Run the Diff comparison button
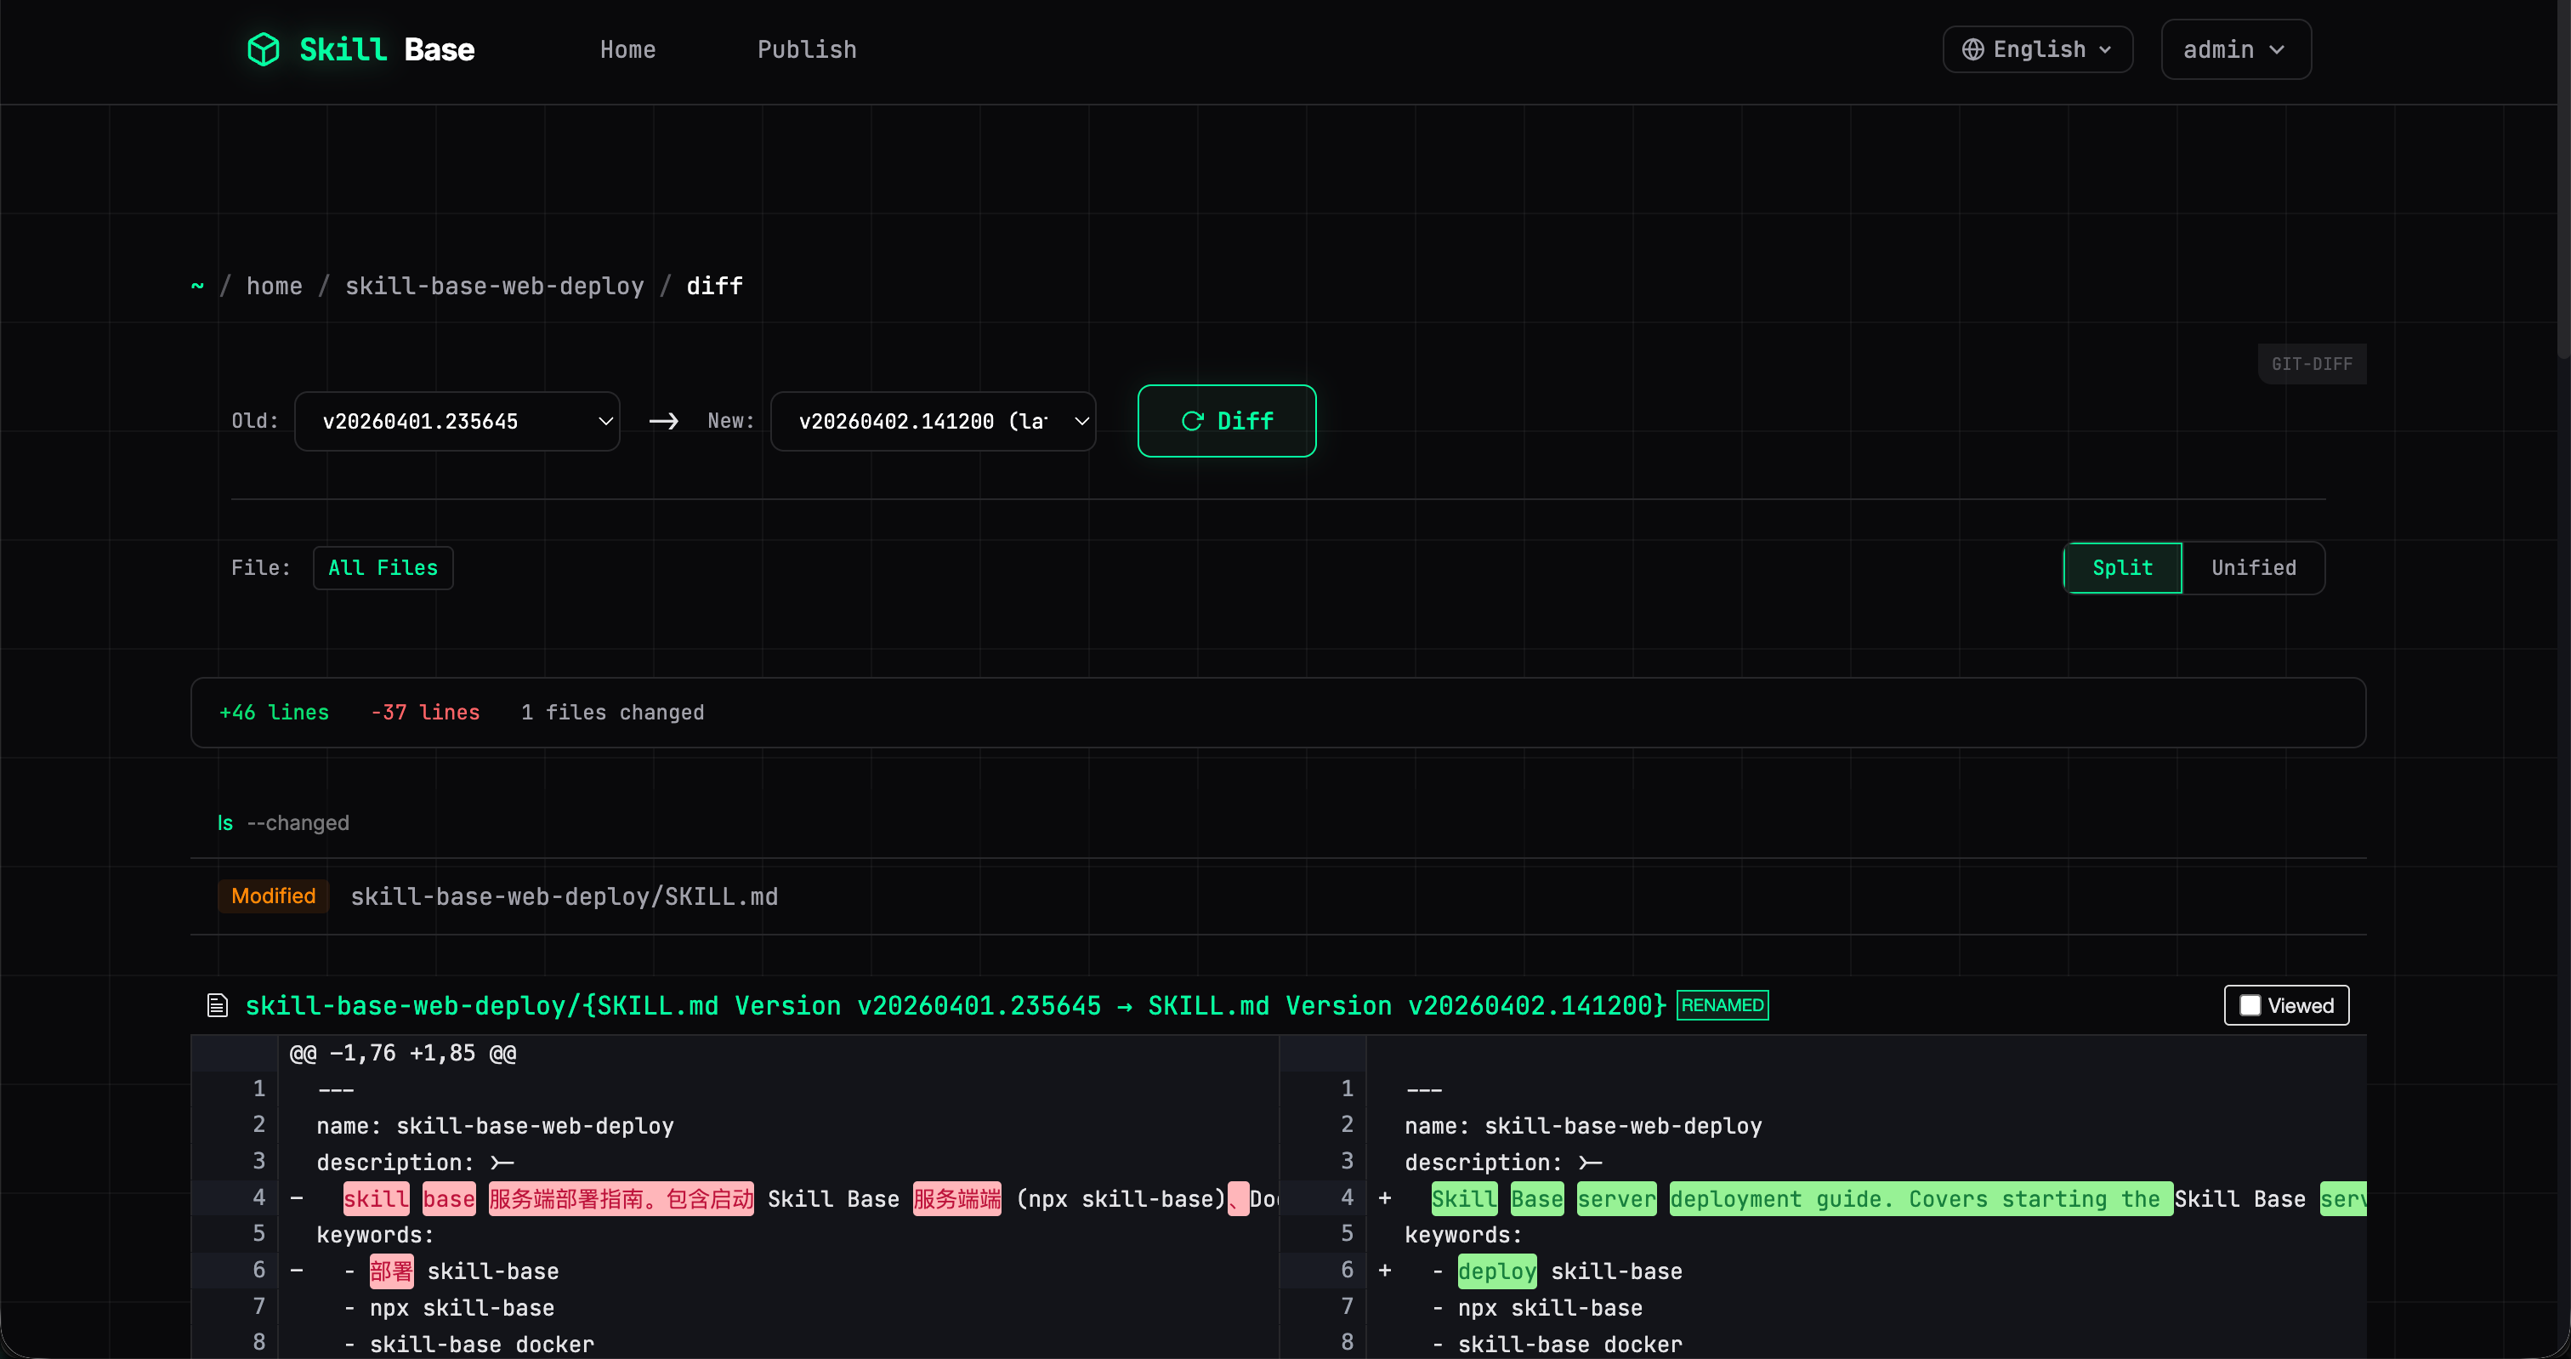This screenshot has height=1359, width=2571. [x=1226, y=420]
